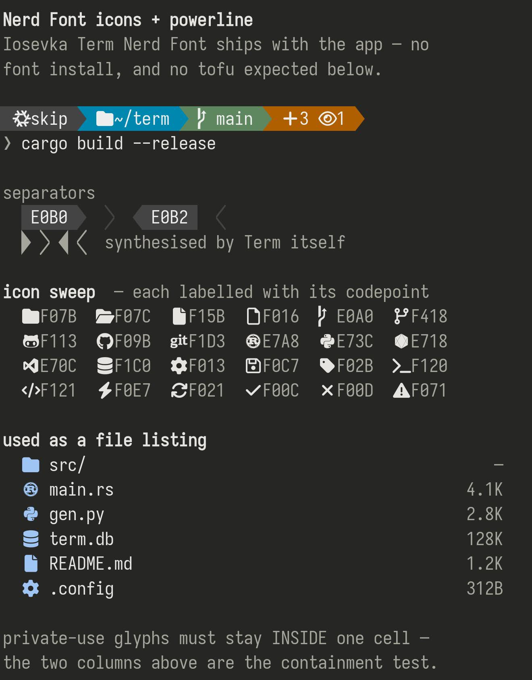Screen dimensions: 532x680
Task: Click the E0B0 right-pointing separator chip
Action: point(54,217)
